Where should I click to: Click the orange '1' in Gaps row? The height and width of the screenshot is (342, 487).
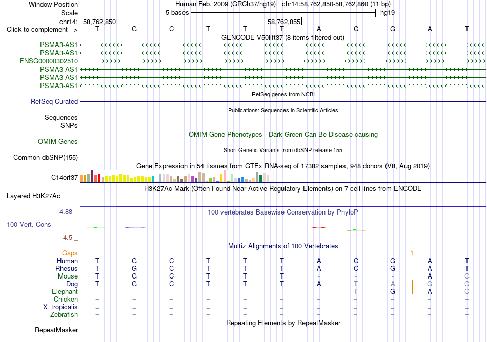coord(412,253)
